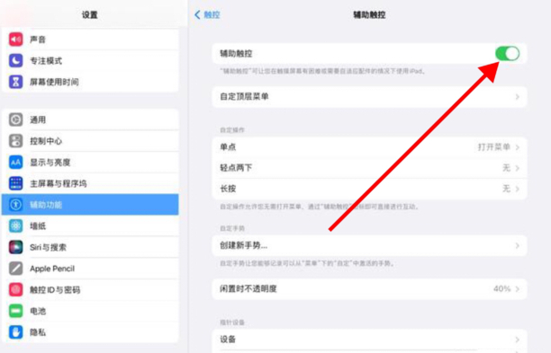Image resolution: width=551 pixels, height=353 pixels.
Task: Tap the 辅助触控 page title
Action: (369, 14)
